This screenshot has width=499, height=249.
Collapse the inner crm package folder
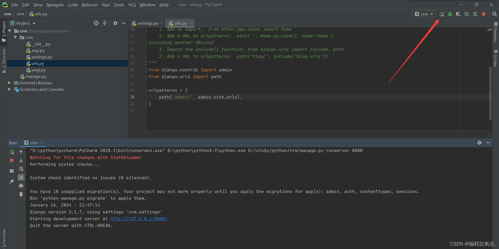pyautogui.click(x=15, y=37)
